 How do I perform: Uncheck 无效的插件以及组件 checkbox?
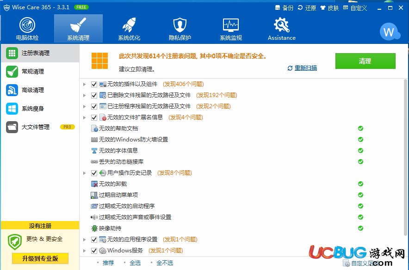tap(94, 84)
